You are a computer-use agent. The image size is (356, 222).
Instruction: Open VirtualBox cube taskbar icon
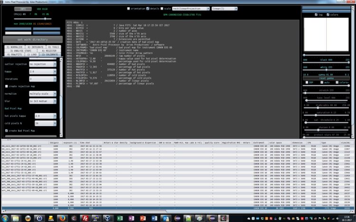107,218
